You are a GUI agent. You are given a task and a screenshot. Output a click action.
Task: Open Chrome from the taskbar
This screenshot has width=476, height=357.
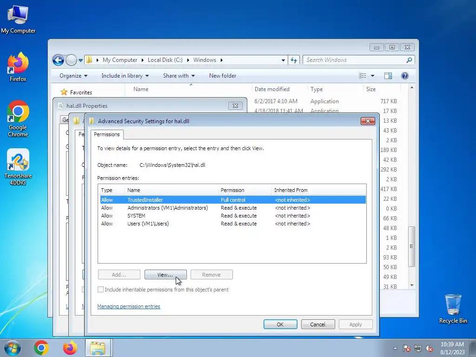(x=41, y=348)
